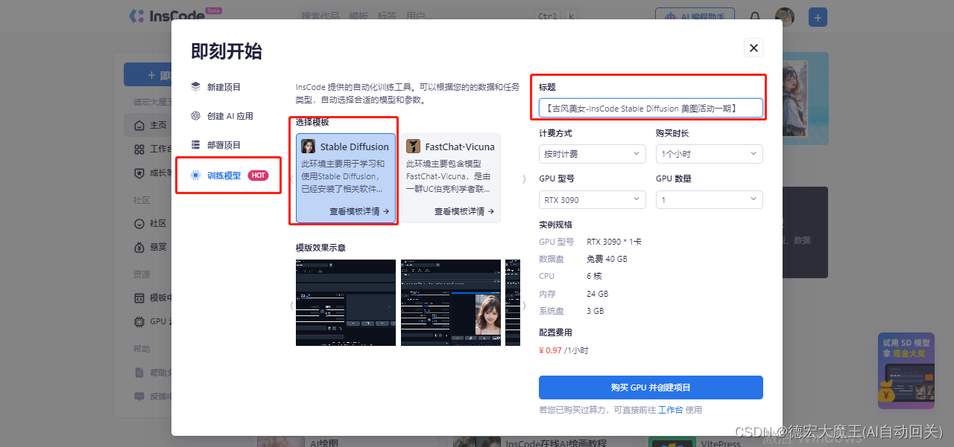Click the 6 核 CPU value

(594, 276)
